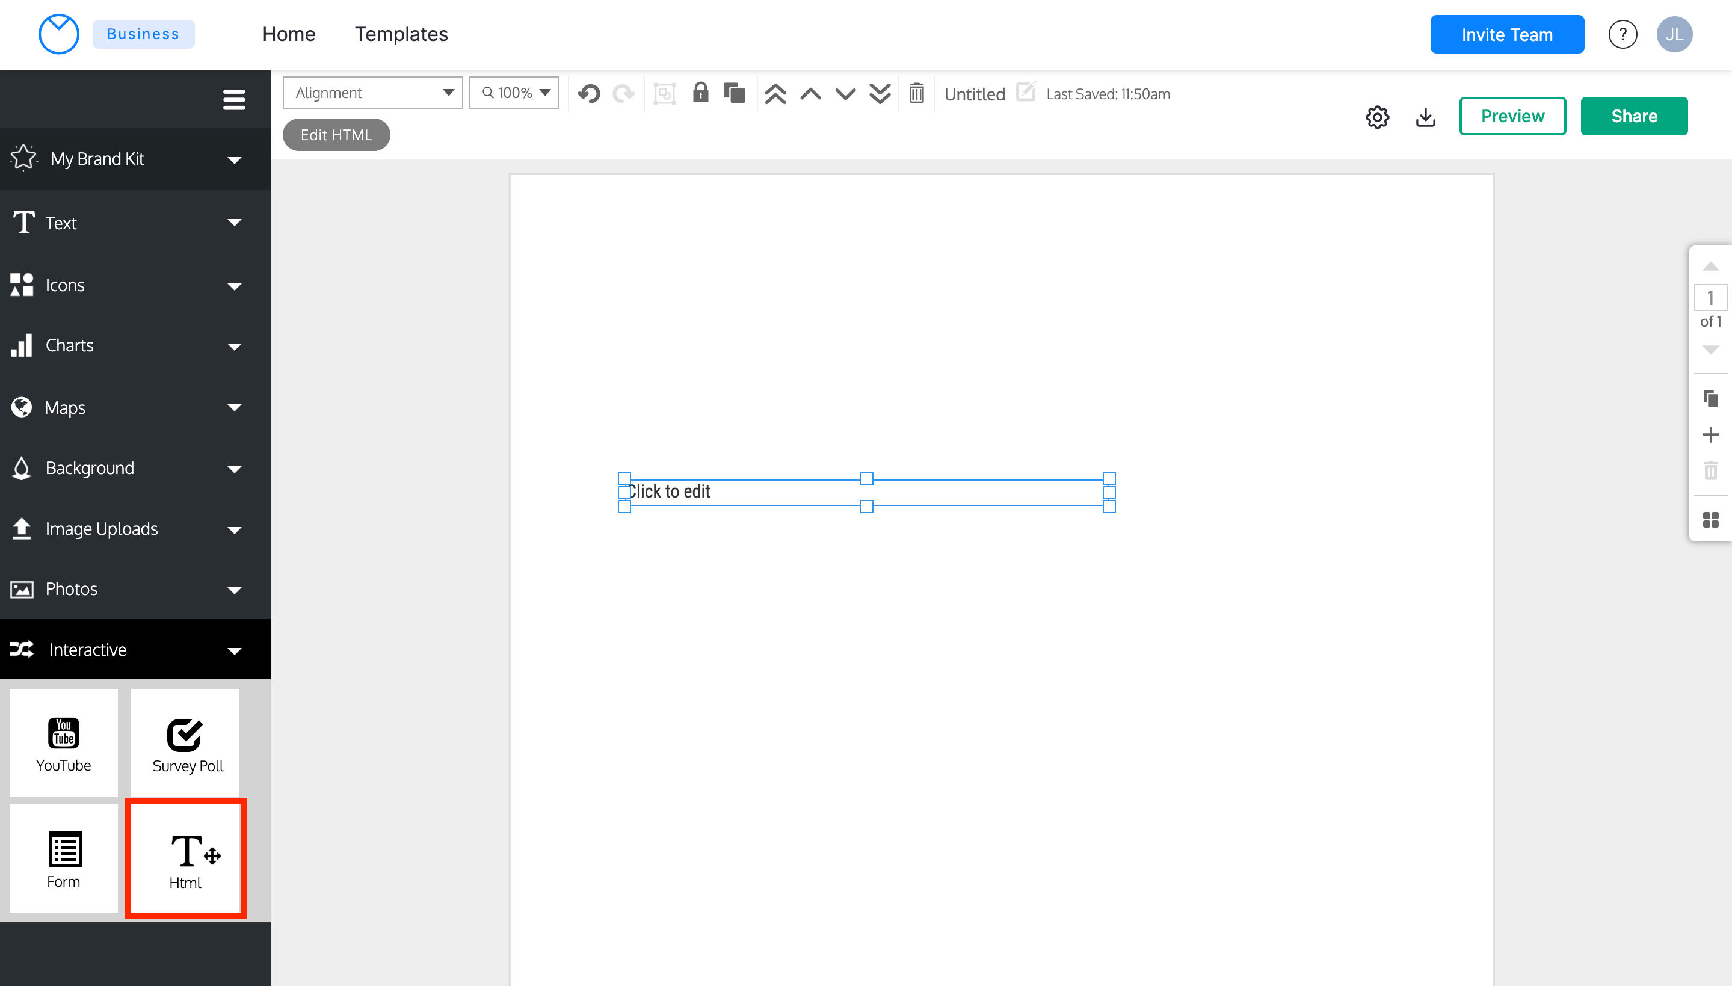
Task: Click the lock element icon
Action: (x=700, y=93)
